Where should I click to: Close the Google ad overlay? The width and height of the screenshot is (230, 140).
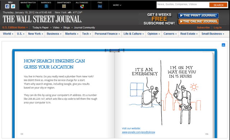point(224,45)
